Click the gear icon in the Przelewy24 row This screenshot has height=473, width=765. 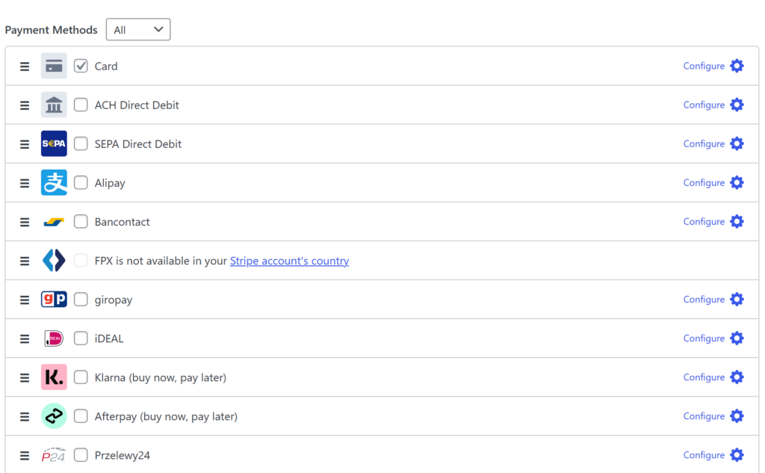pos(737,455)
